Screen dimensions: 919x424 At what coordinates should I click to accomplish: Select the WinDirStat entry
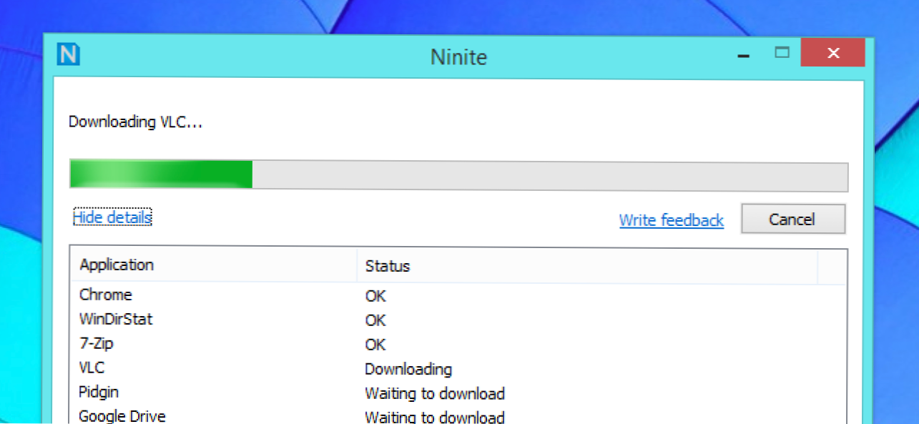pos(116,319)
